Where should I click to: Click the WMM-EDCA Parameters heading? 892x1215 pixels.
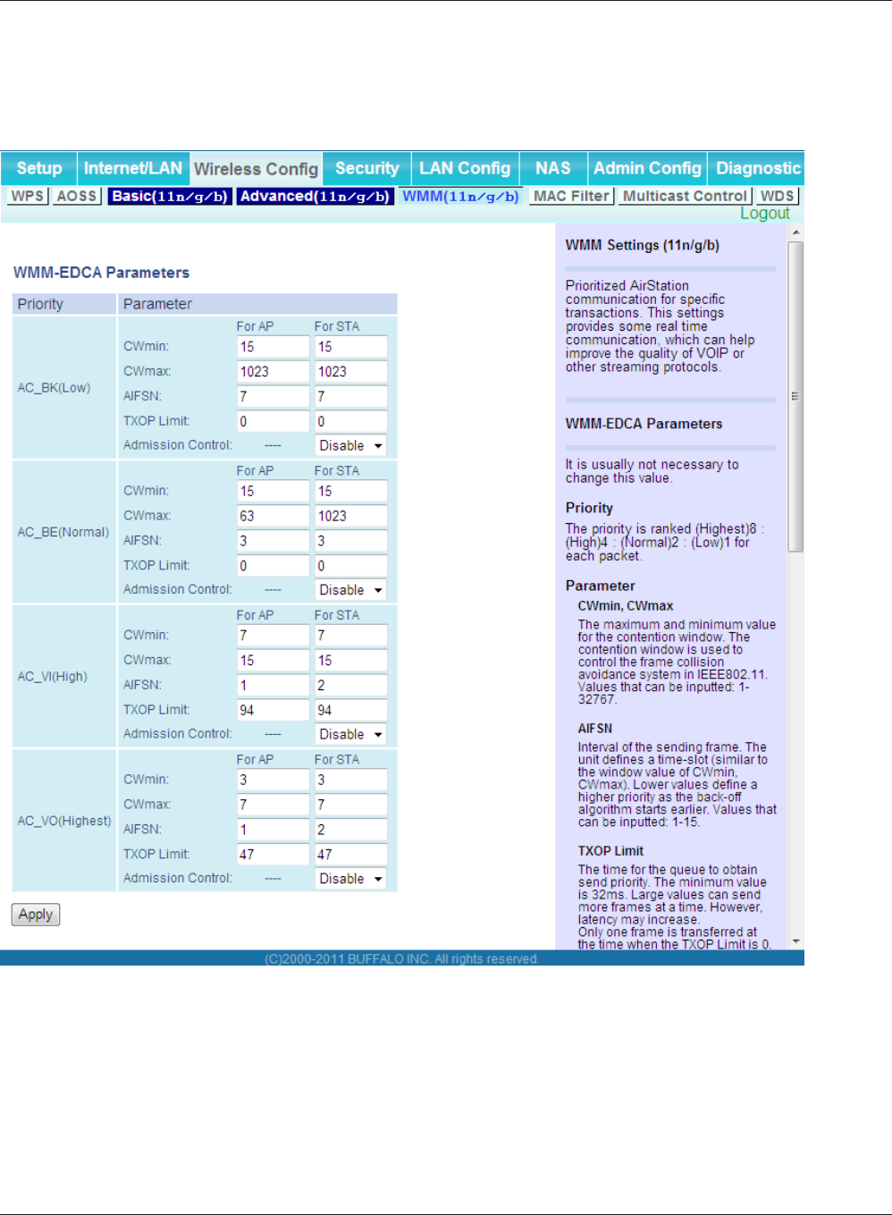coord(101,273)
